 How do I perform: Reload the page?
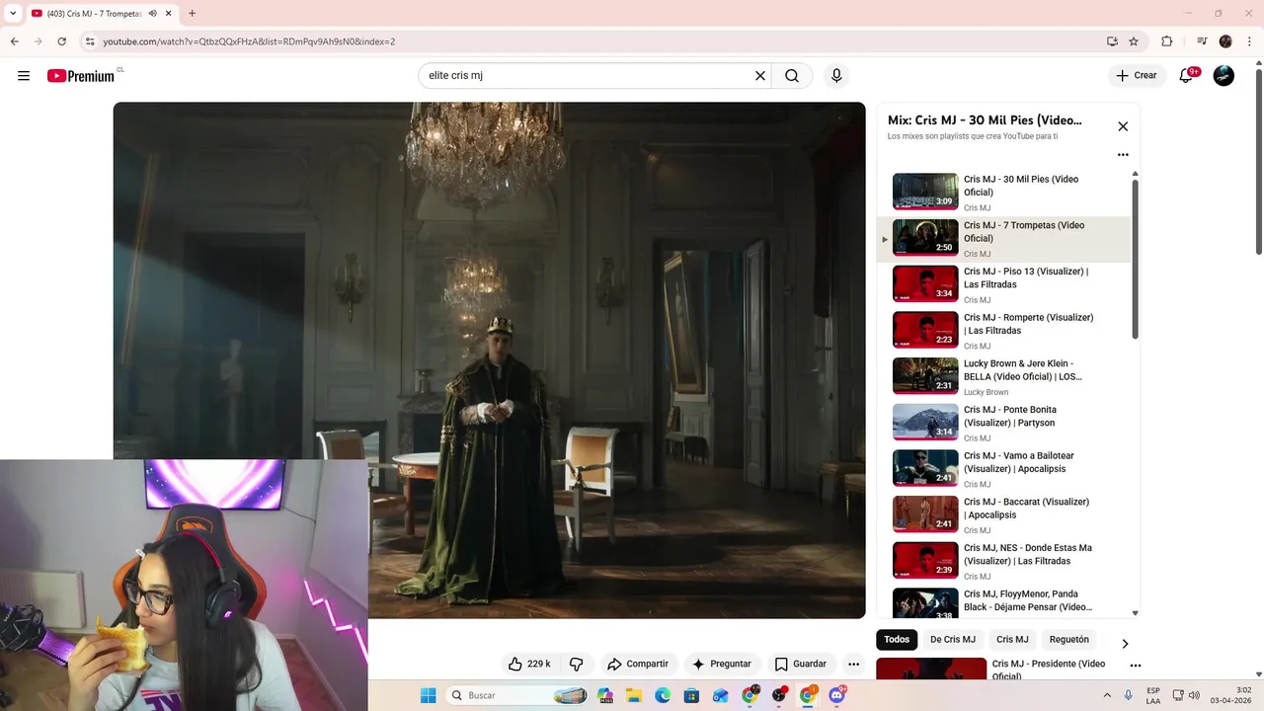coord(62,41)
